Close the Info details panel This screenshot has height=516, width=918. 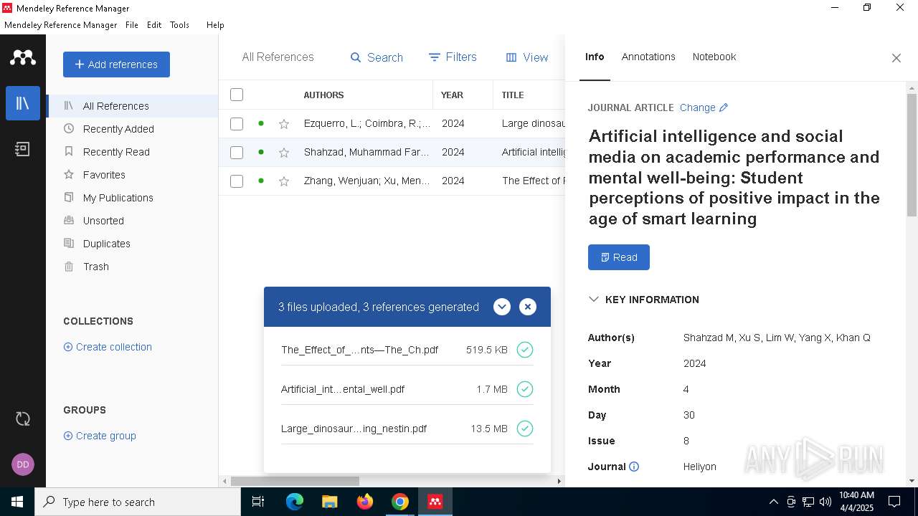coord(896,58)
